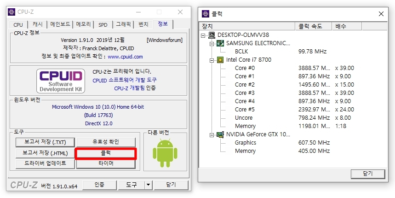
Task: Select the Graphics row under NVIDIA
Action: pos(245,143)
